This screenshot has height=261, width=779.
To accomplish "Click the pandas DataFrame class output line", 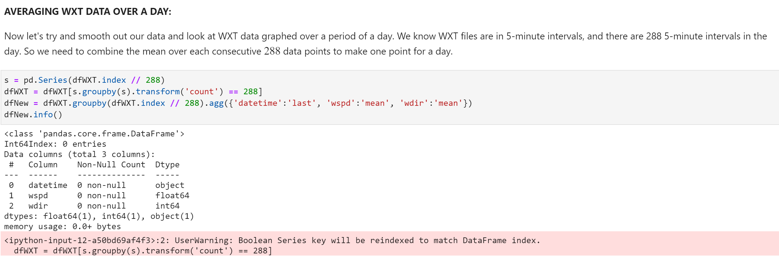I will 94,134.
